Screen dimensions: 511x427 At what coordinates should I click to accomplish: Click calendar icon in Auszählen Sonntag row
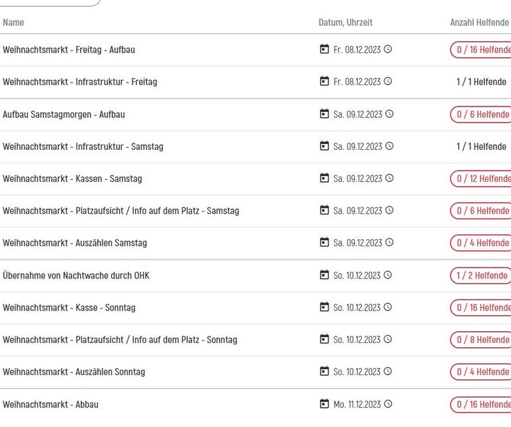324,371
